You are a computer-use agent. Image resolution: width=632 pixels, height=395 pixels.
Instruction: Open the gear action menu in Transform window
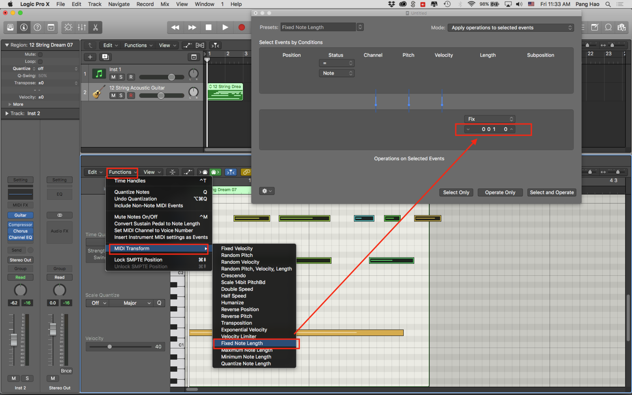[x=267, y=191]
